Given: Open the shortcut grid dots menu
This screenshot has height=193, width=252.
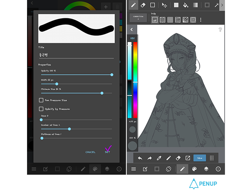Looking at the screenshot, I should pyautogui.click(x=212, y=158).
